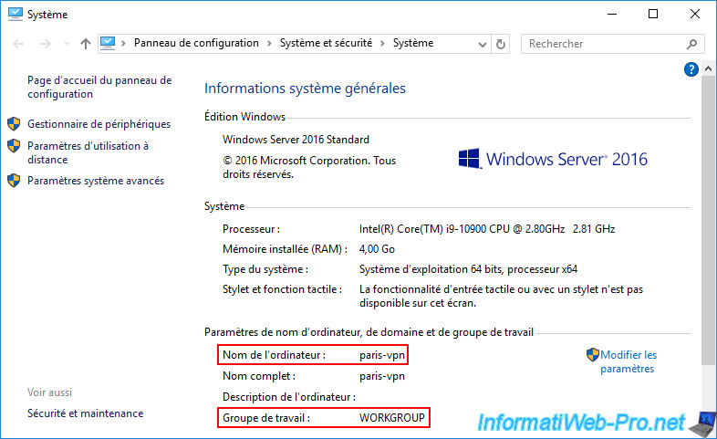Open Paramètres d'utilisation à distance
This screenshot has width=717, height=439.
pos(88,152)
